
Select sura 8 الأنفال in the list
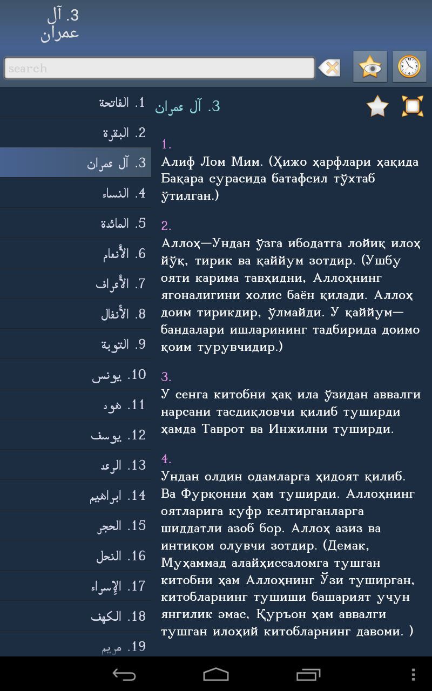(x=76, y=314)
